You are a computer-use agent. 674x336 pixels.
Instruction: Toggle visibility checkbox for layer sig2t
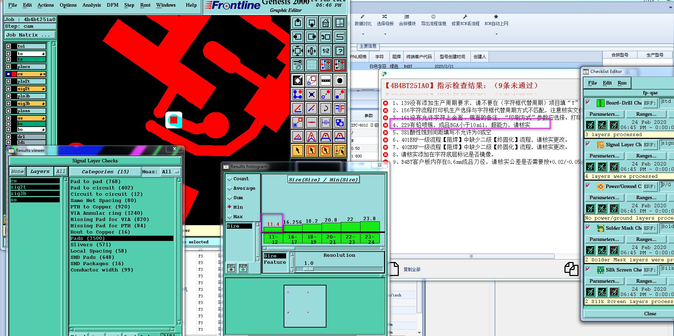pos(8,89)
